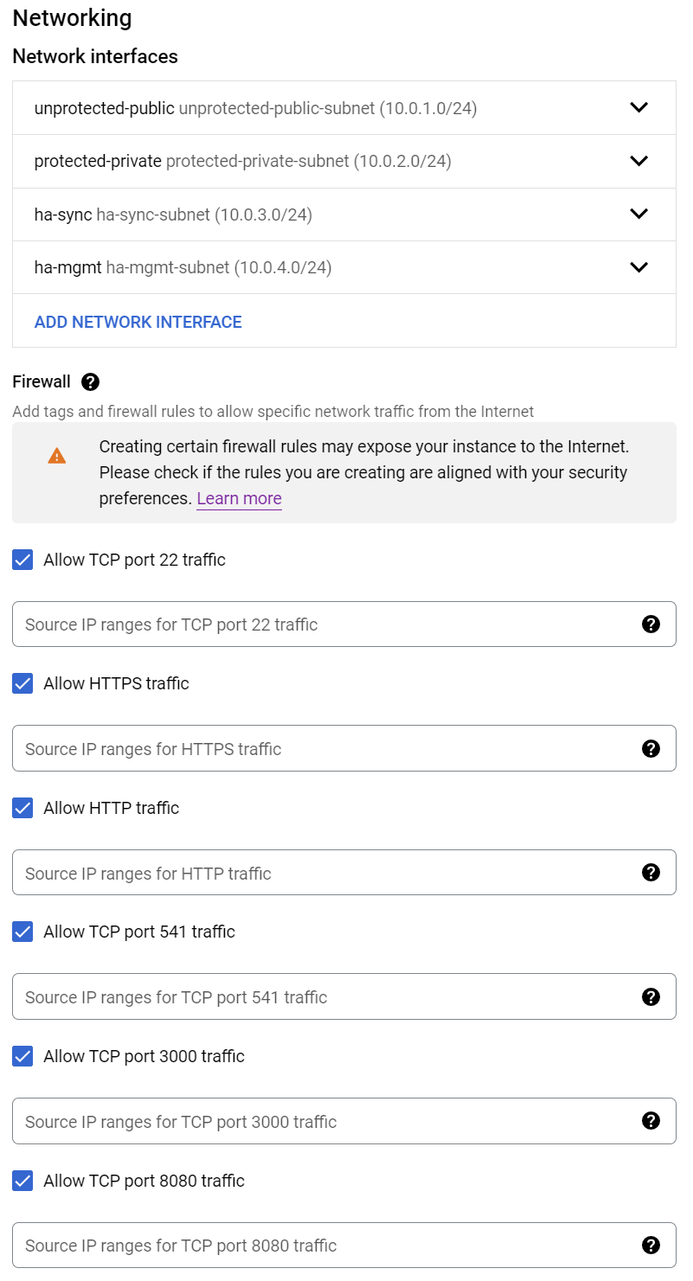
Task: Toggle Allow HTTP traffic off
Action: click(22, 808)
